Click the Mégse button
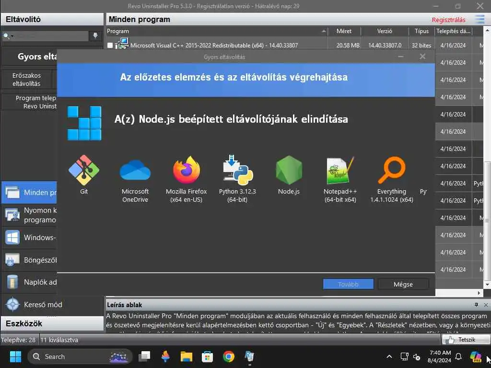This screenshot has width=491, height=368. pos(403,284)
